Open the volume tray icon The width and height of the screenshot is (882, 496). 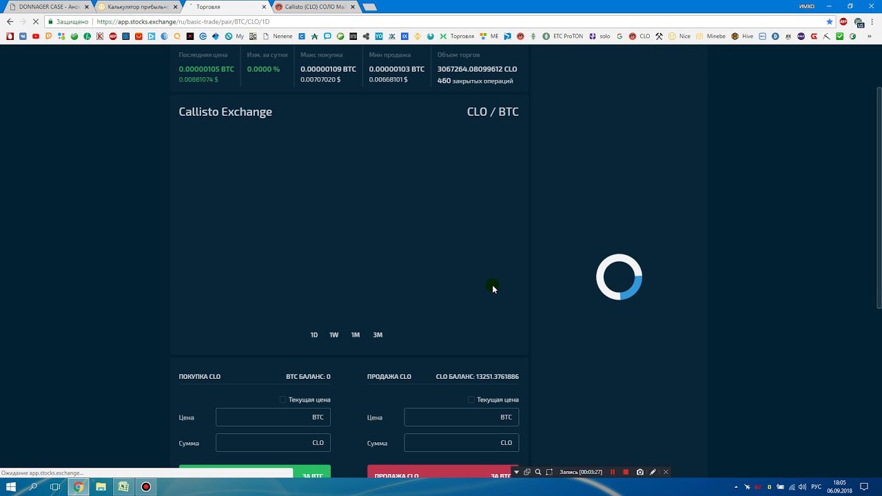click(802, 487)
